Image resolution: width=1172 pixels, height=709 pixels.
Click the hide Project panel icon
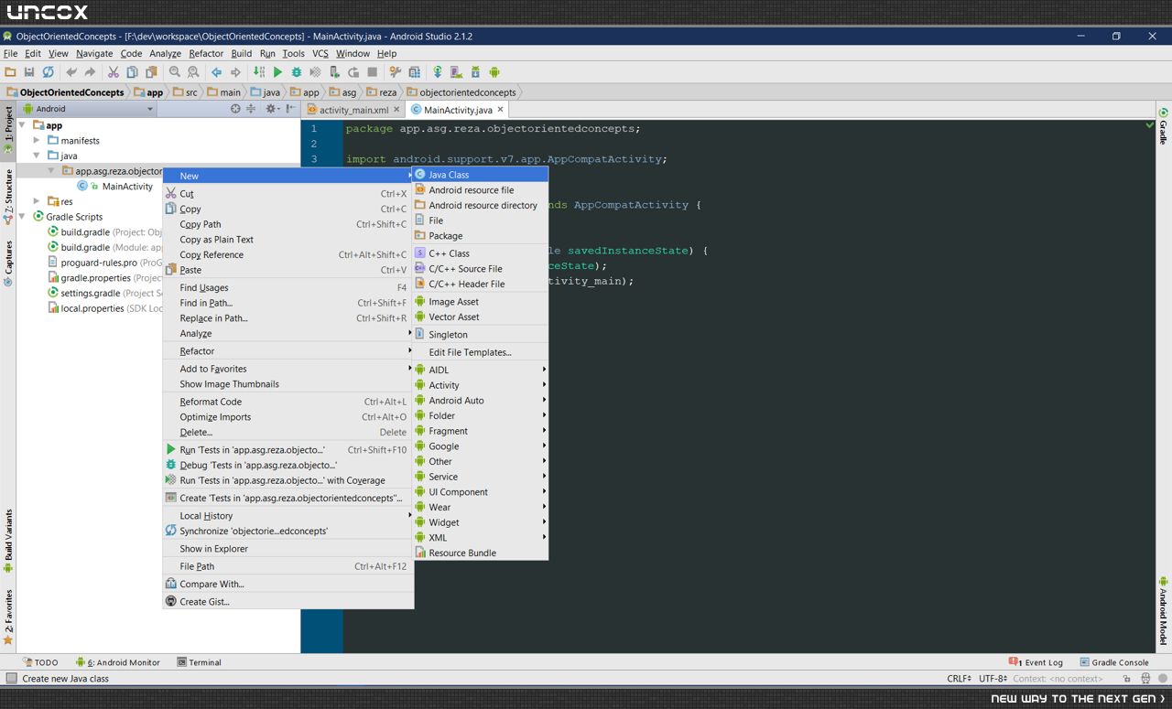click(x=290, y=109)
